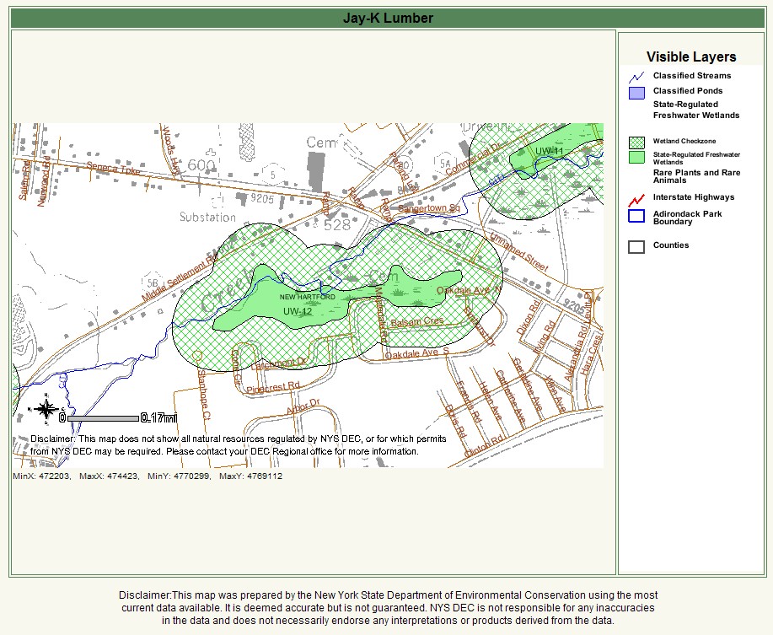Click the Norwood Rd street label
This screenshot has height=635, width=773.
(x=43, y=181)
